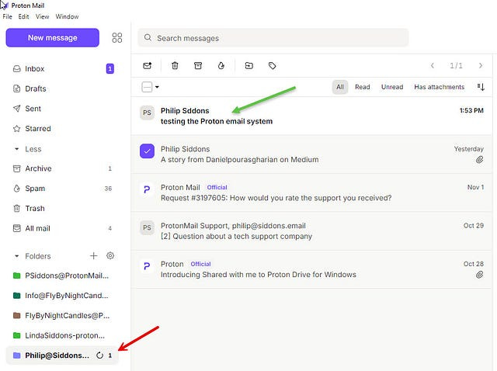This screenshot has height=371, width=497.
Task: Open A story from Danielpourasgharian message
Action: coord(311,154)
